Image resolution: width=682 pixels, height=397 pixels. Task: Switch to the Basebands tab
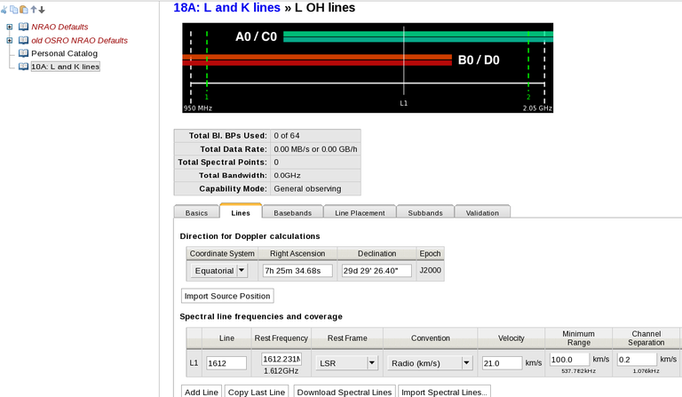pyautogui.click(x=293, y=212)
